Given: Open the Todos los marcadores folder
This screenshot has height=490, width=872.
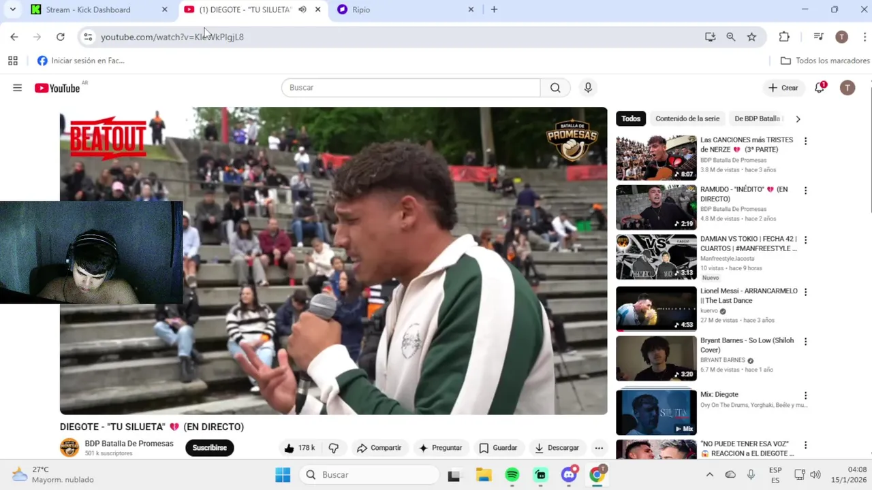Looking at the screenshot, I should coord(825,61).
